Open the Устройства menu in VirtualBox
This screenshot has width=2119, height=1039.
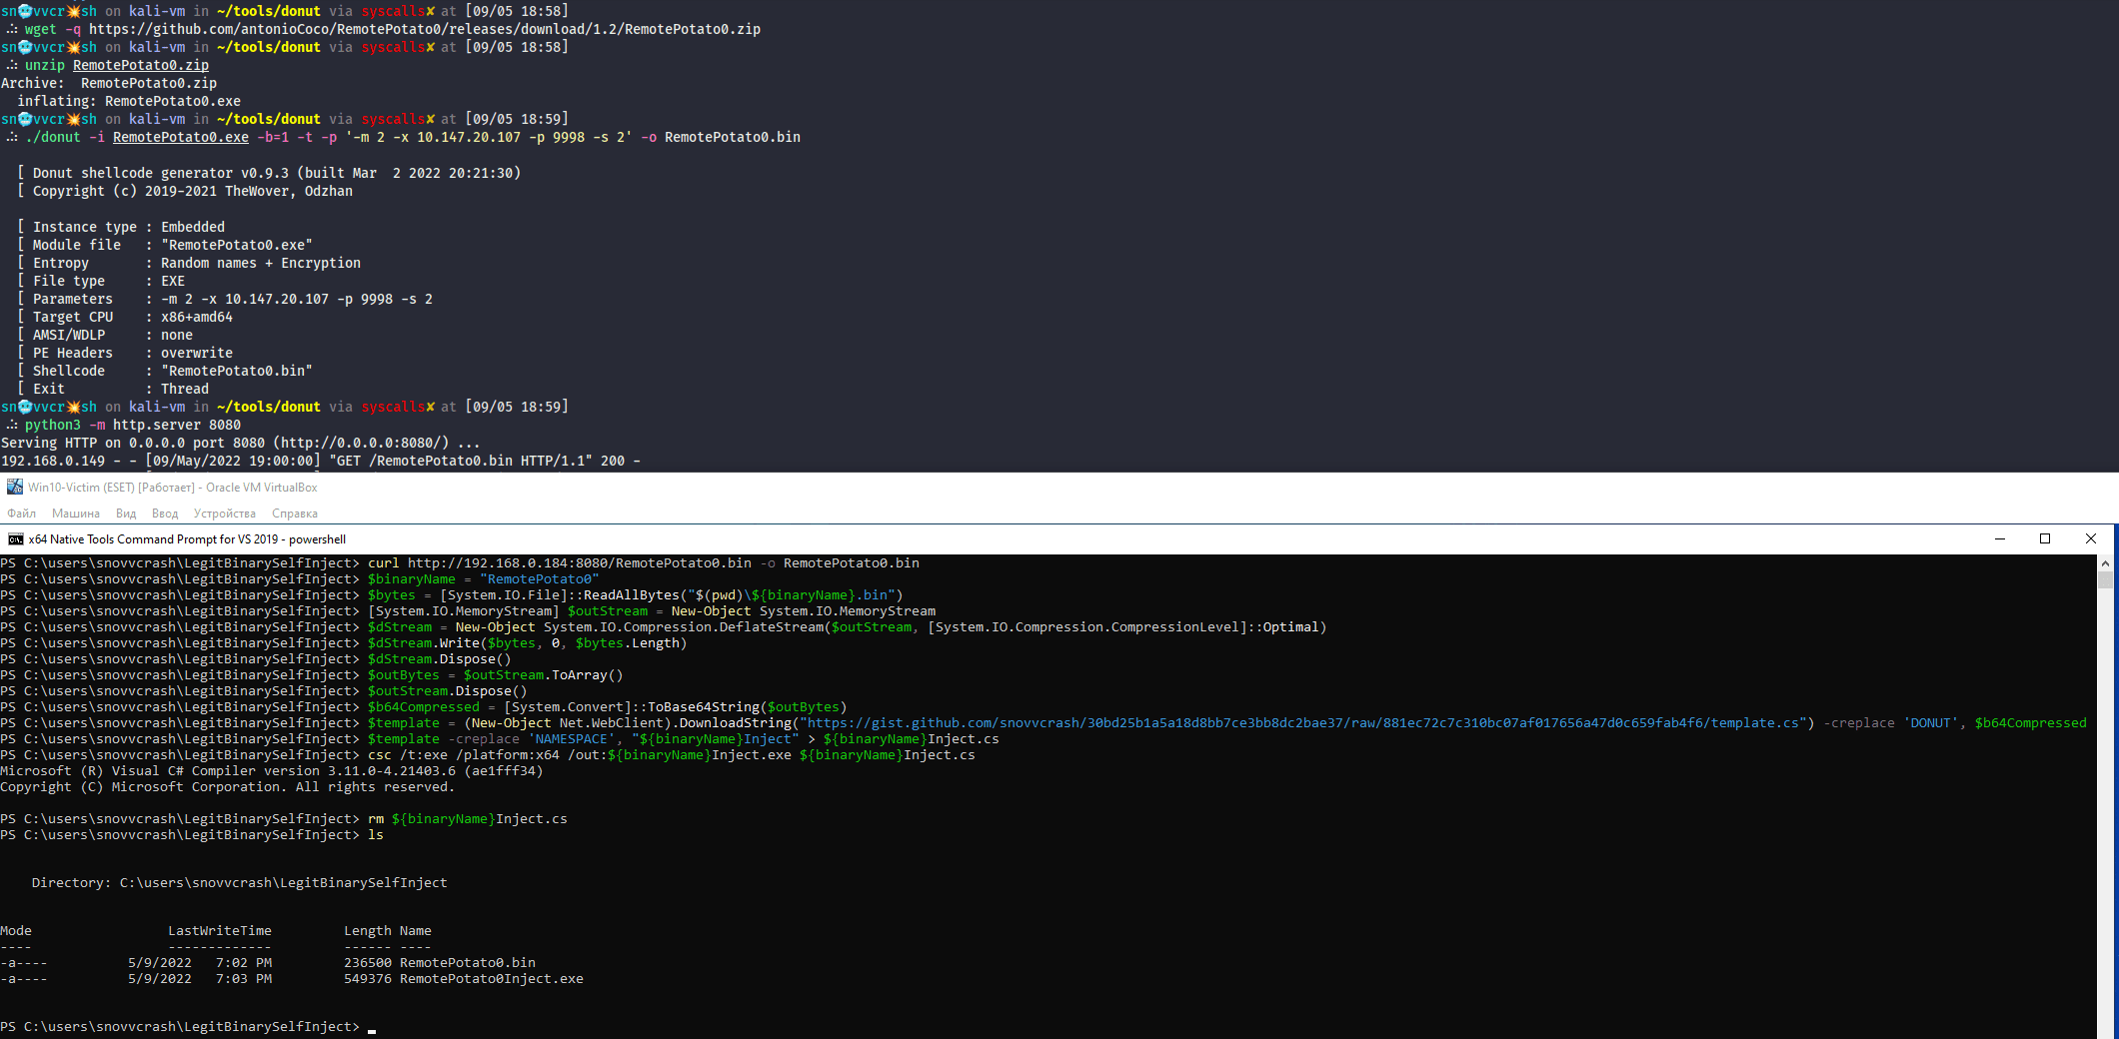(224, 513)
